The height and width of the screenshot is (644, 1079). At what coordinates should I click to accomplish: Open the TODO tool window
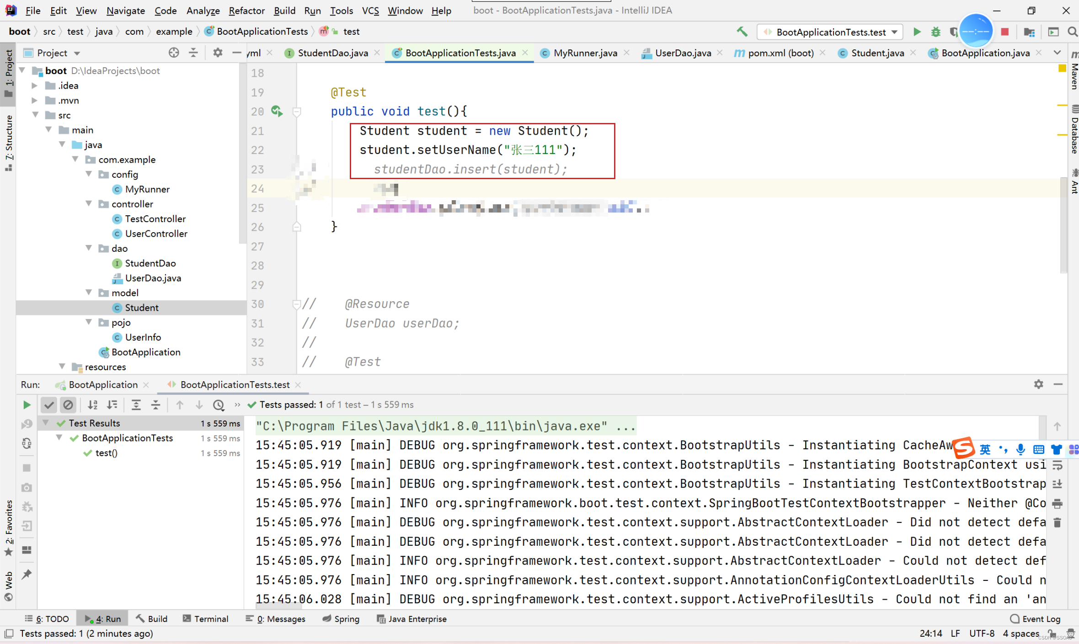[47, 619]
